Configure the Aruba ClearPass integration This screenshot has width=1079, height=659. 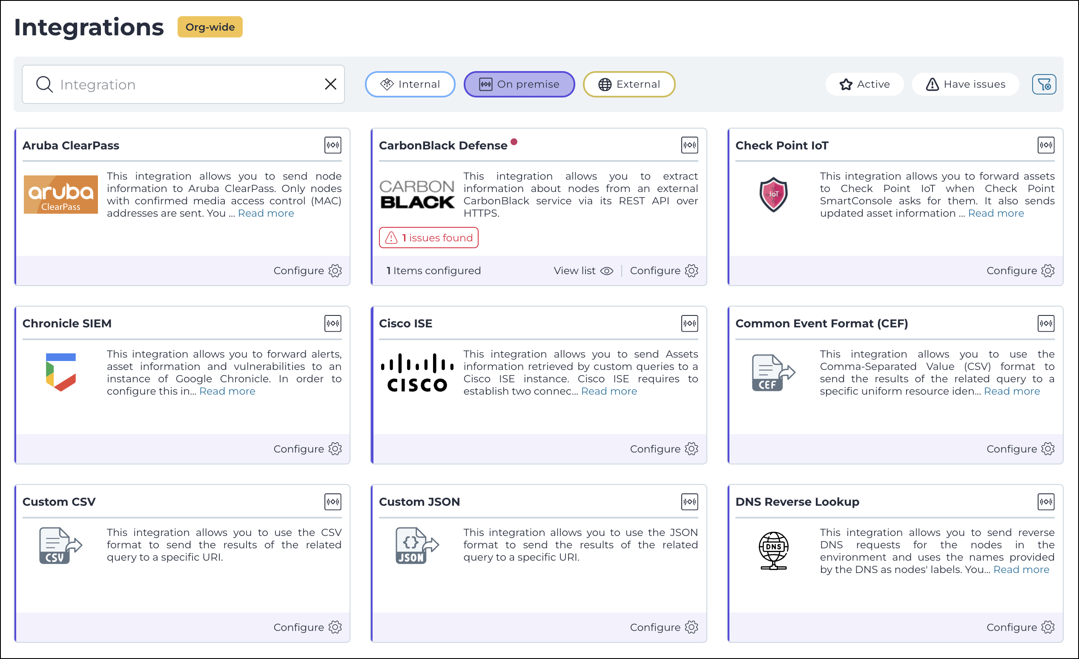307,271
